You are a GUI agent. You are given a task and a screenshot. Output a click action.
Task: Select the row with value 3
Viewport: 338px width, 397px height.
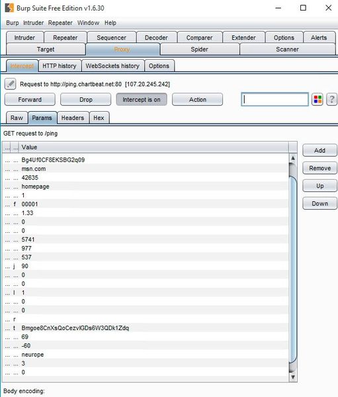click(146, 363)
